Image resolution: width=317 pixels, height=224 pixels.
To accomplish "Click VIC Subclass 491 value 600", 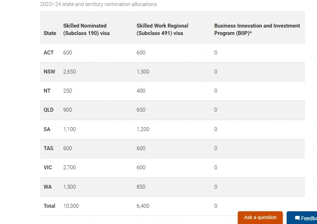I will [141, 167].
